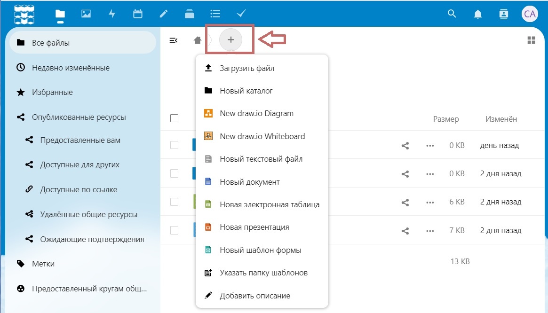Open the Deck stack icon in top bar
The width and height of the screenshot is (548, 313).
pyautogui.click(x=190, y=14)
